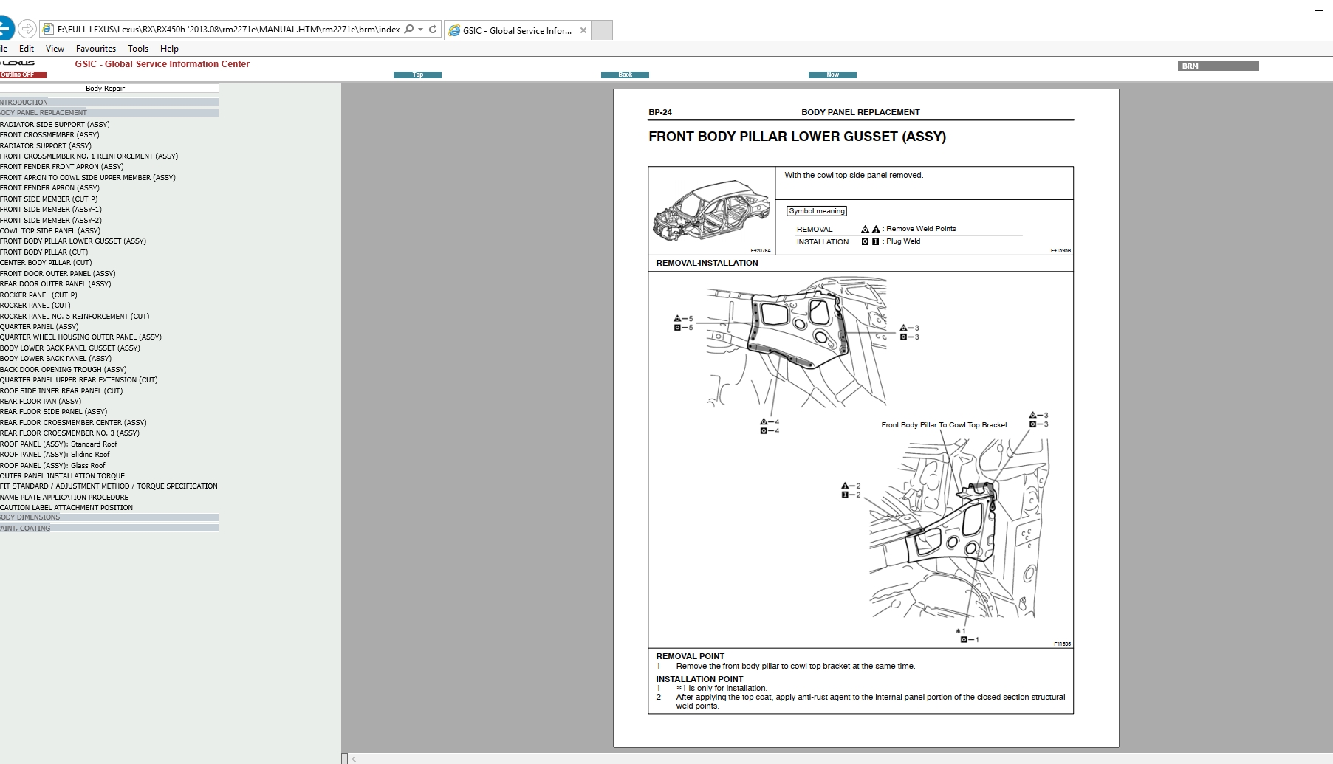Click the Refresh icon in address bar
The height and width of the screenshot is (764, 1333).
click(x=433, y=30)
